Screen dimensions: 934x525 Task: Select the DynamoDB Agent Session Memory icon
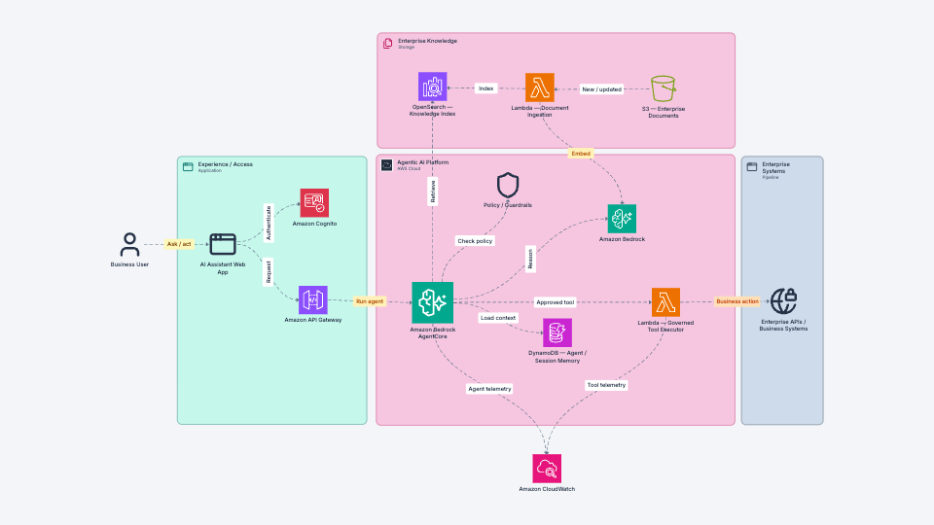click(557, 332)
